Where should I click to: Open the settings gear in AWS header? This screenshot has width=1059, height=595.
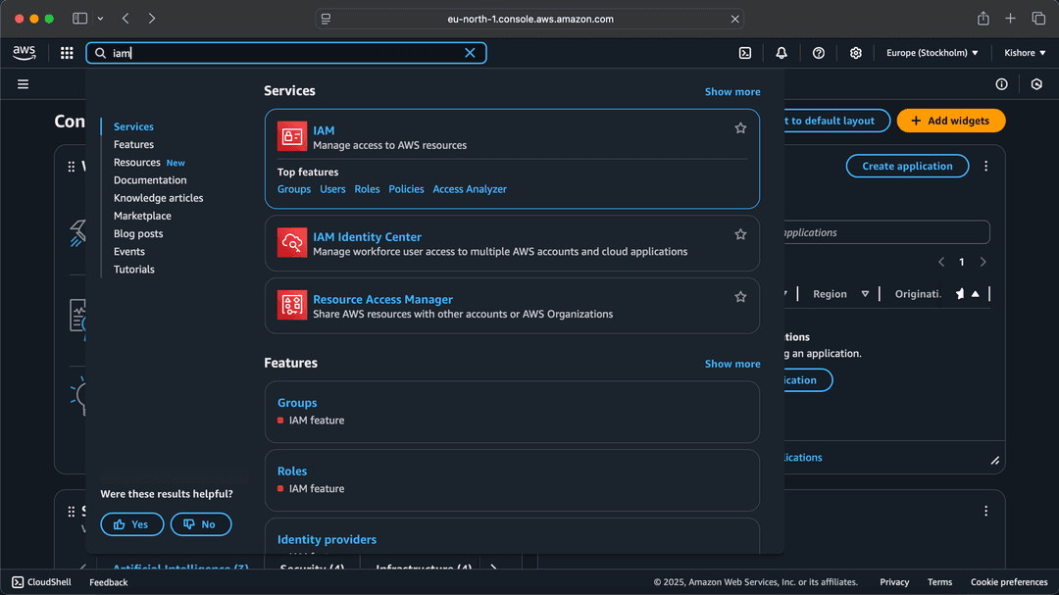click(856, 53)
